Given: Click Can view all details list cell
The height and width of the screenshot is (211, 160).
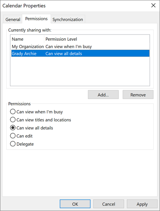Looking at the screenshot, I should pyautogui.click(x=64, y=54).
